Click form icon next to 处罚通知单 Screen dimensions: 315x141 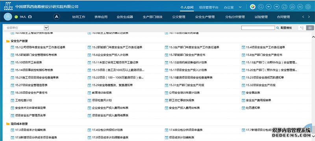pyautogui.click(x=243, y=108)
